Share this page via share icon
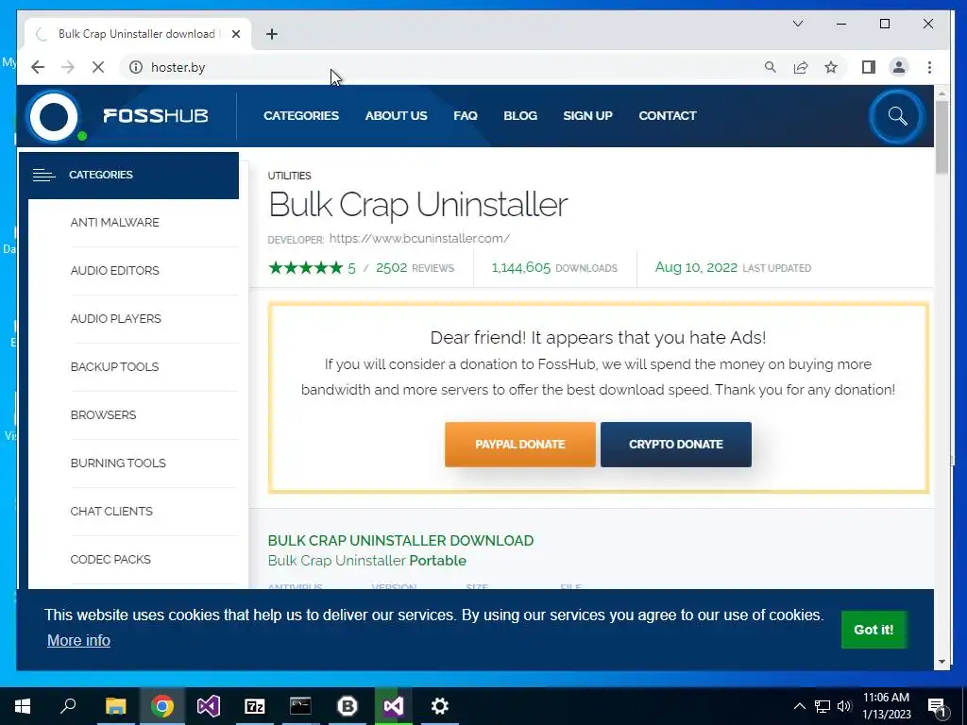Image resolution: width=967 pixels, height=725 pixels. point(801,67)
